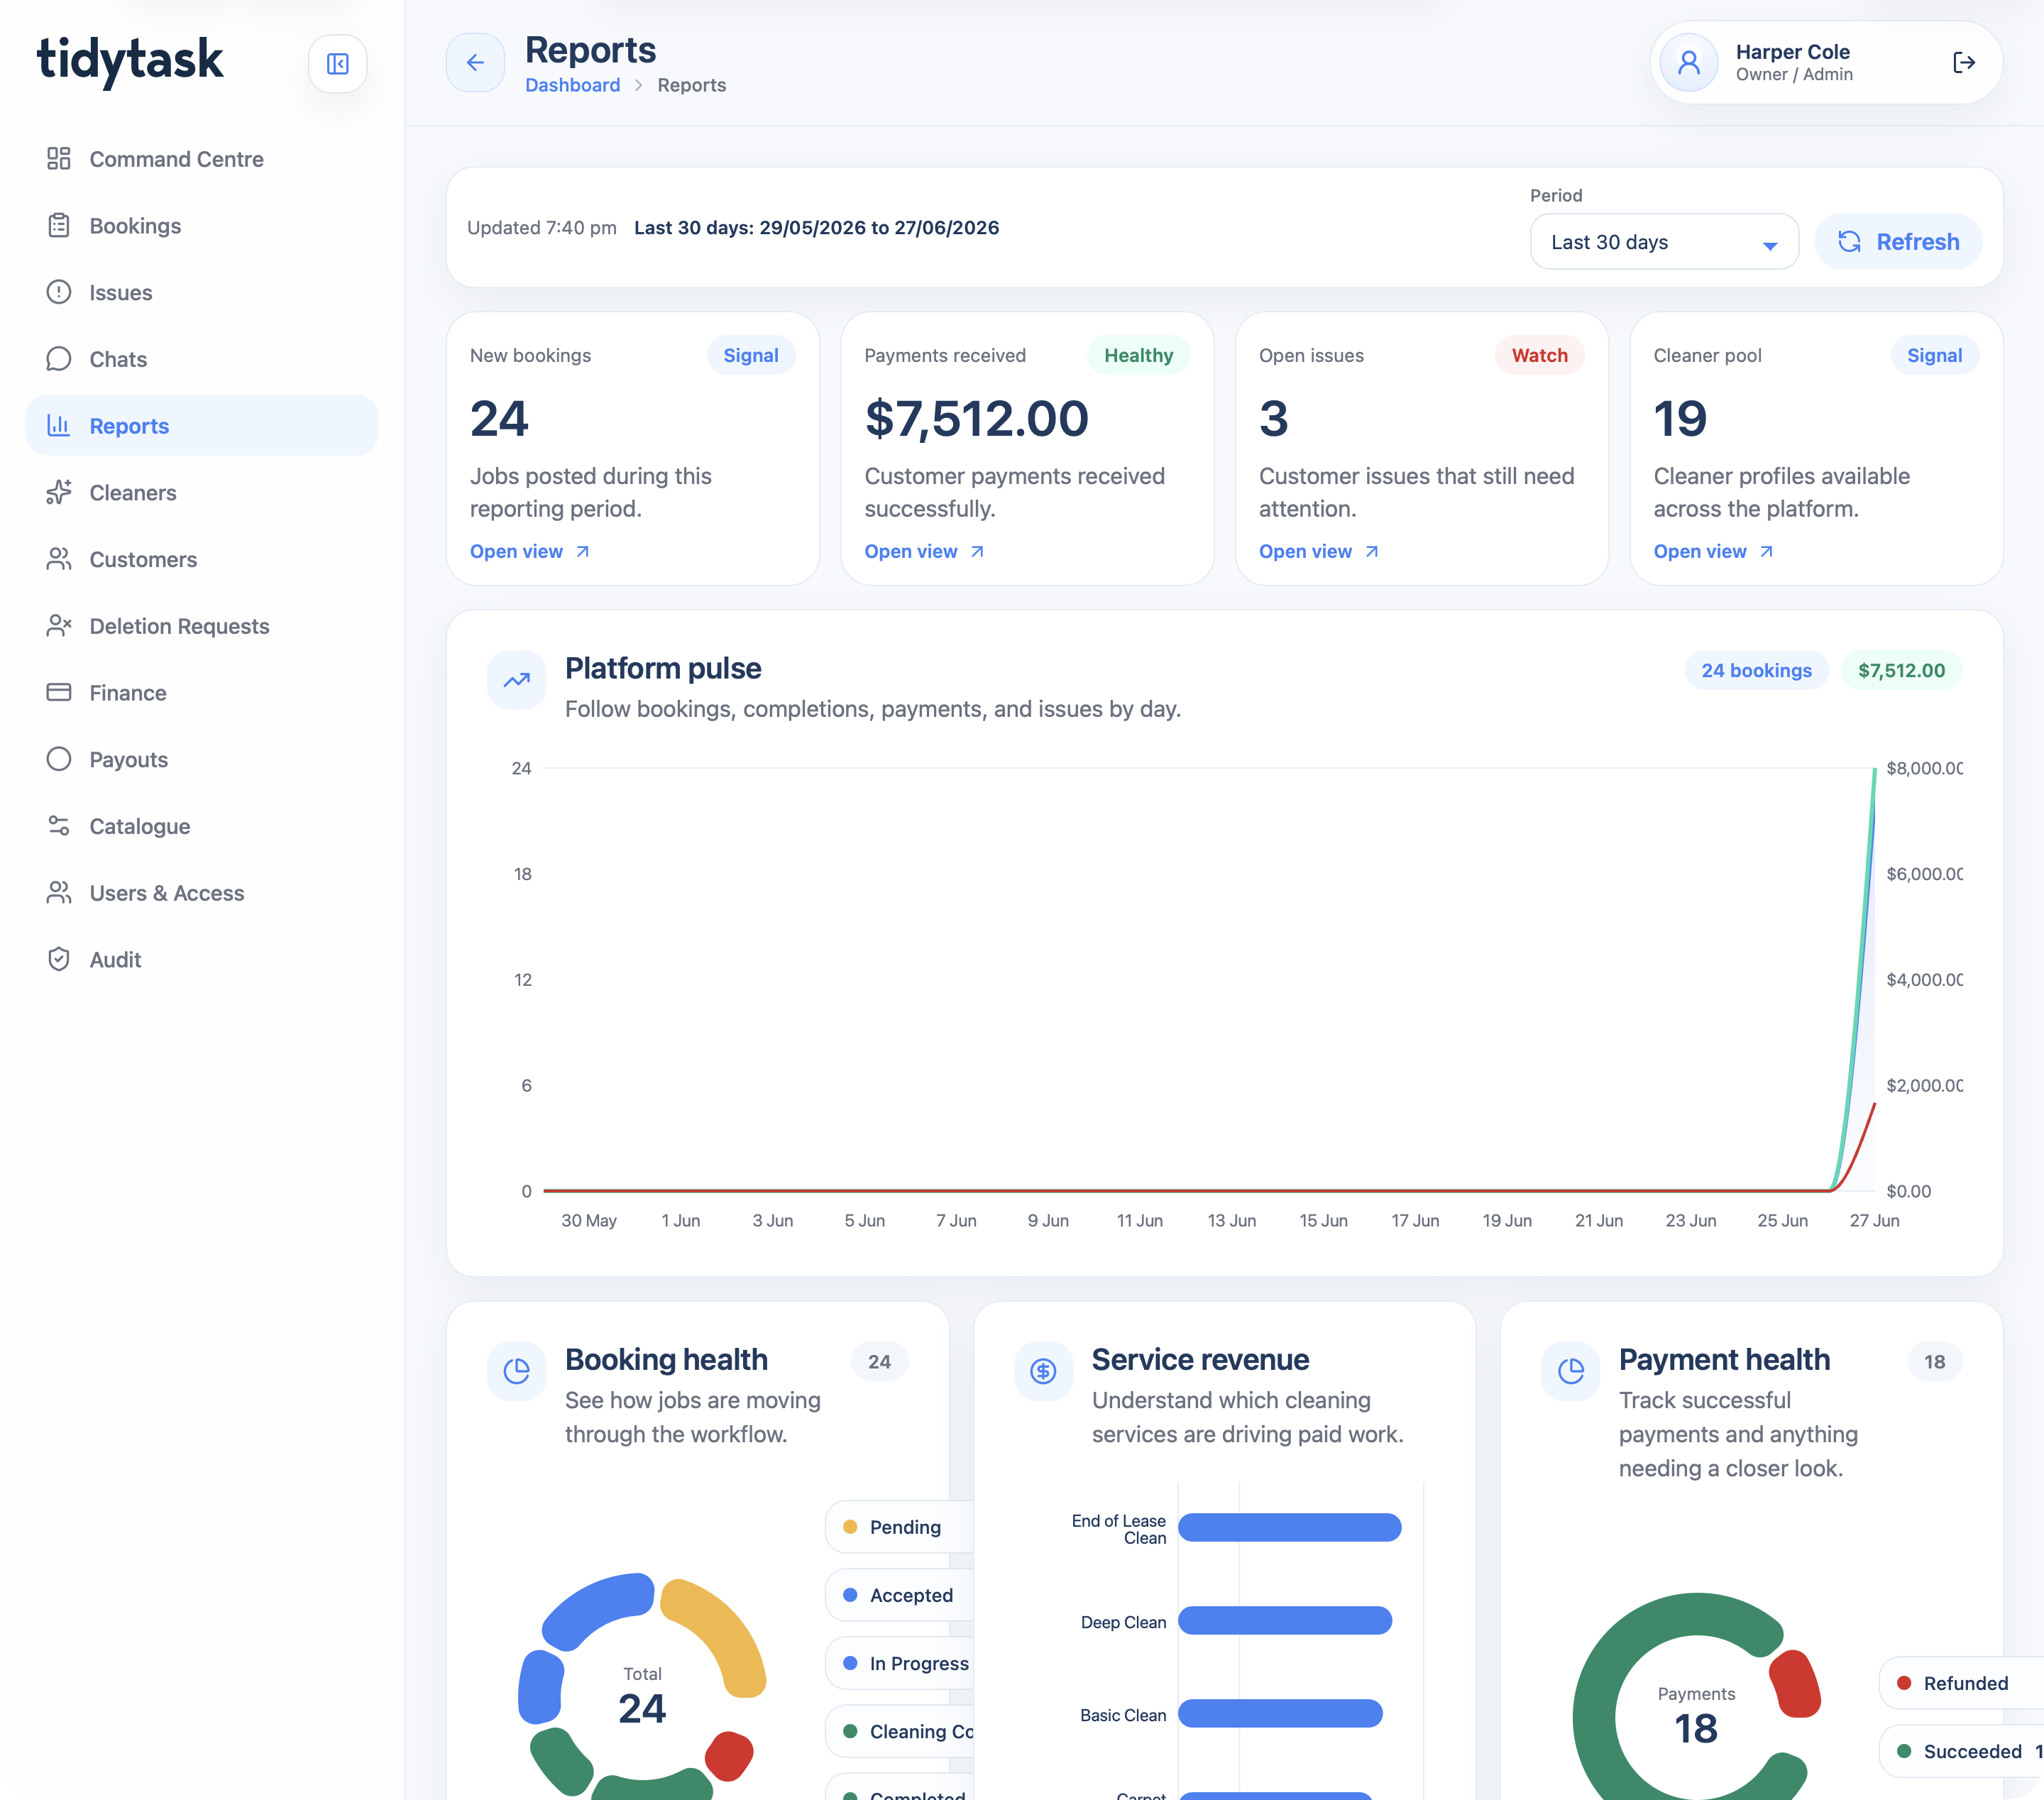This screenshot has height=1800, width=2044.
Task: Click the Payouts circle icon
Action: pyautogui.click(x=59, y=759)
